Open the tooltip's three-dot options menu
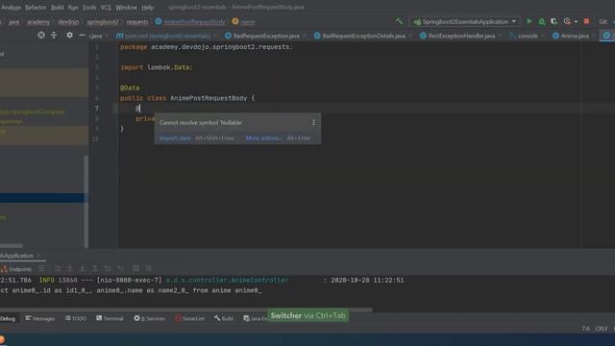The height and width of the screenshot is (346, 615). click(x=313, y=123)
